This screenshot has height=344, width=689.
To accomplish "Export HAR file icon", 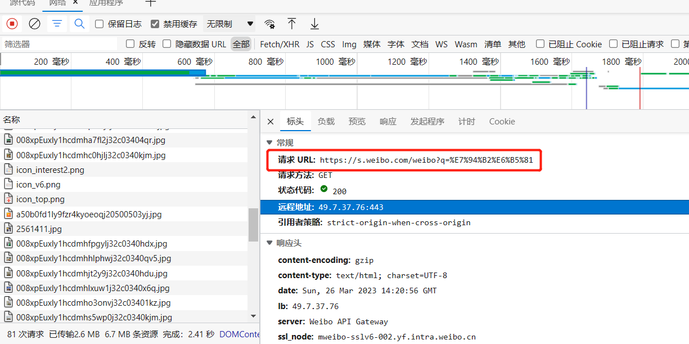I will (x=314, y=24).
